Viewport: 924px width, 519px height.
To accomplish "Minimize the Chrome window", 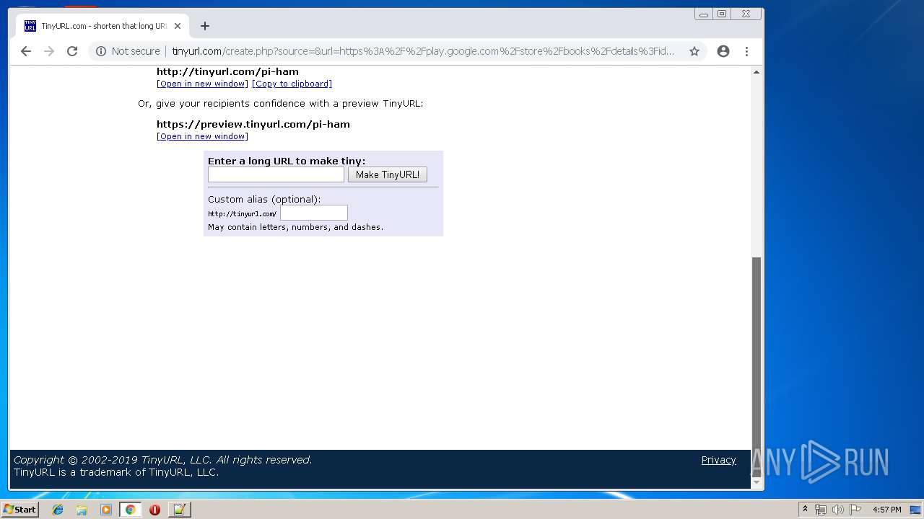I will pos(703,14).
